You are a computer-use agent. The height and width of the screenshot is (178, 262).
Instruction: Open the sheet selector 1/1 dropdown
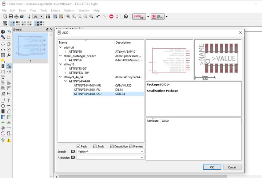(38, 16)
